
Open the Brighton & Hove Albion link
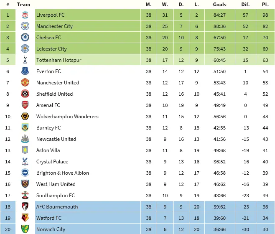click(62, 173)
